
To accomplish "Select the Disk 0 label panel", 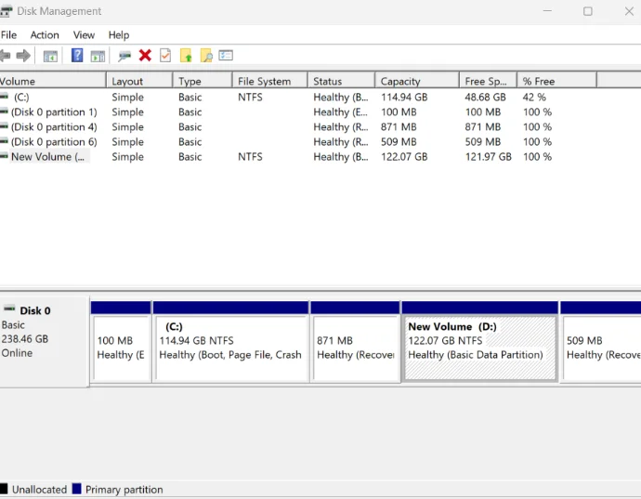I will [x=45, y=342].
